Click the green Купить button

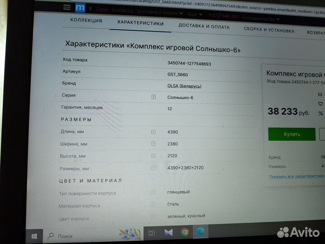(x=292, y=134)
